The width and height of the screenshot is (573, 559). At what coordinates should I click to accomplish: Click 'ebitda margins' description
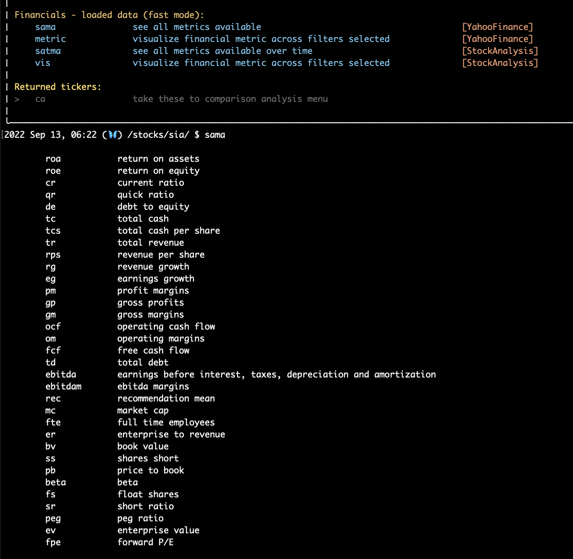[153, 387]
